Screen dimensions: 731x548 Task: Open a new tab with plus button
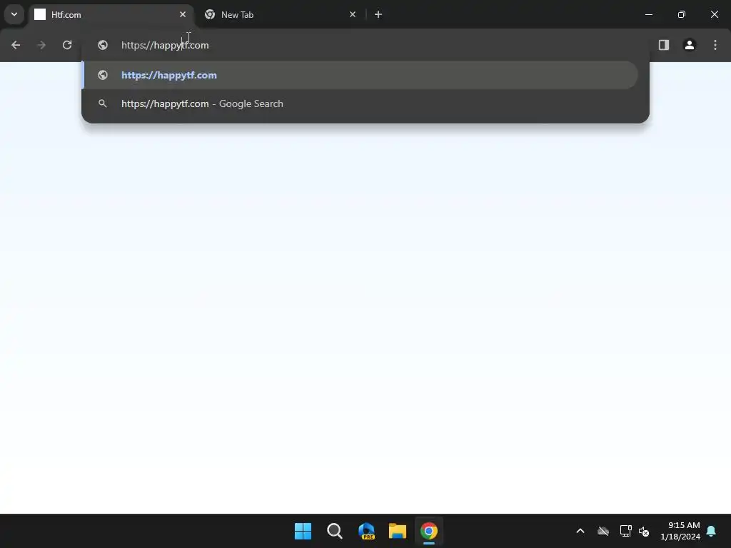click(378, 14)
